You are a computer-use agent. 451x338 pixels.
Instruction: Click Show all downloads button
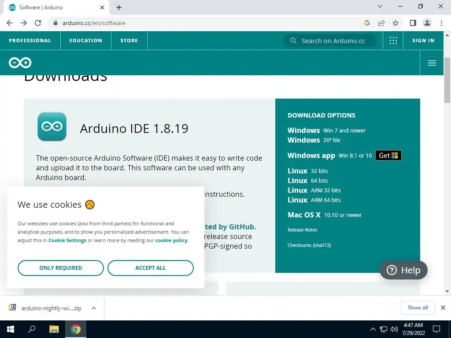418,308
